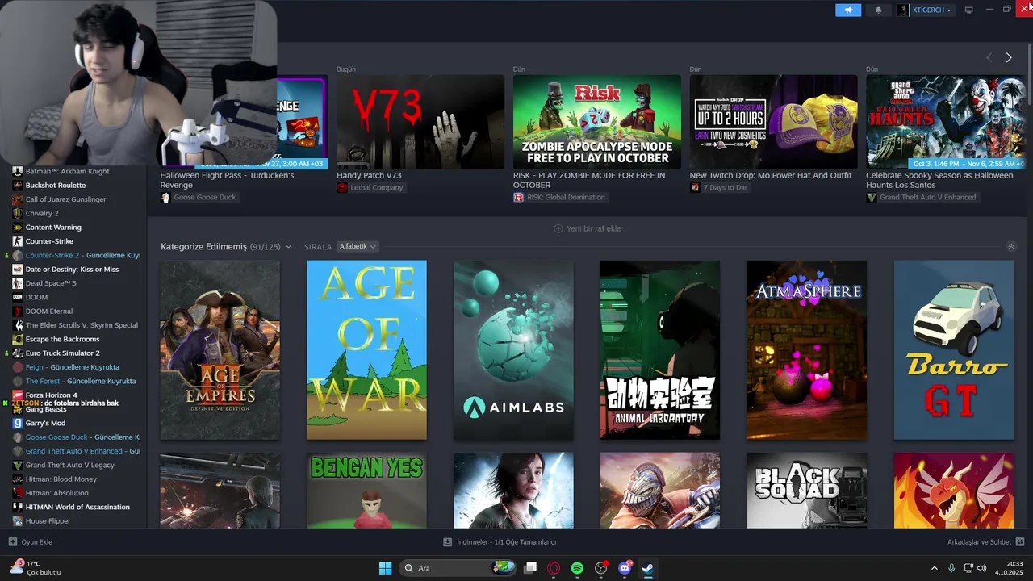Go to previous news carousel page
The width and height of the screenshot is (1033, 581).
(x=989, y=57)
